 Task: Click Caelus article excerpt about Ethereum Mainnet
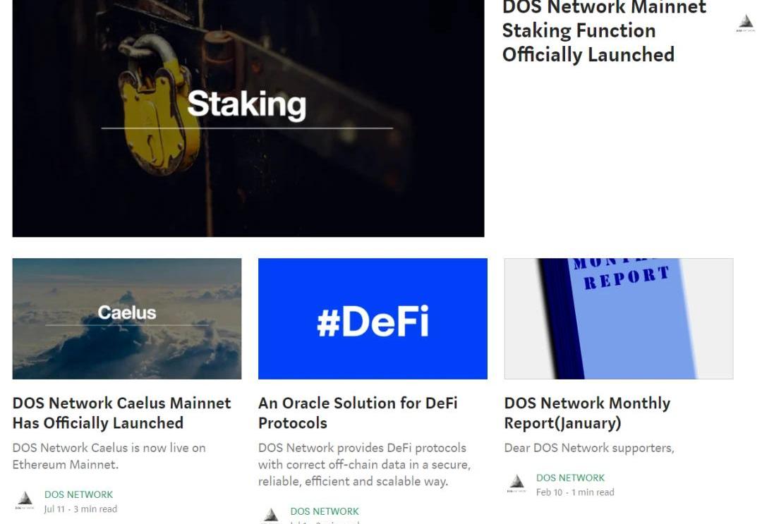point(109,456)
